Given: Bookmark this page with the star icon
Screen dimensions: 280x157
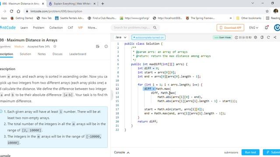Looking at the screenshot, I should point(267,11).
